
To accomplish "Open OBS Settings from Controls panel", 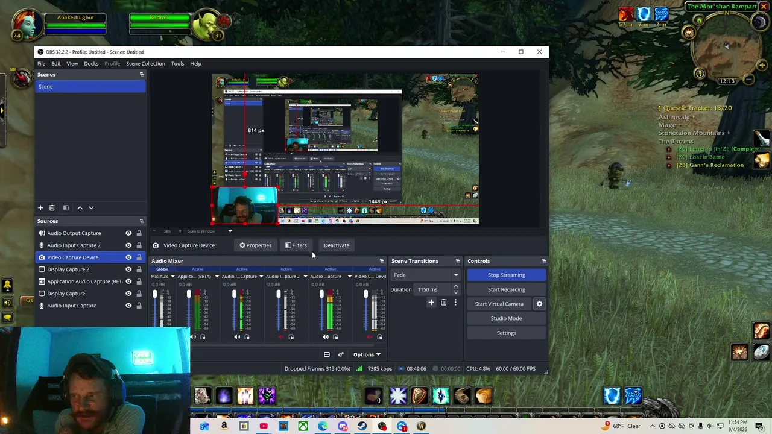I will tap(507, 333).
